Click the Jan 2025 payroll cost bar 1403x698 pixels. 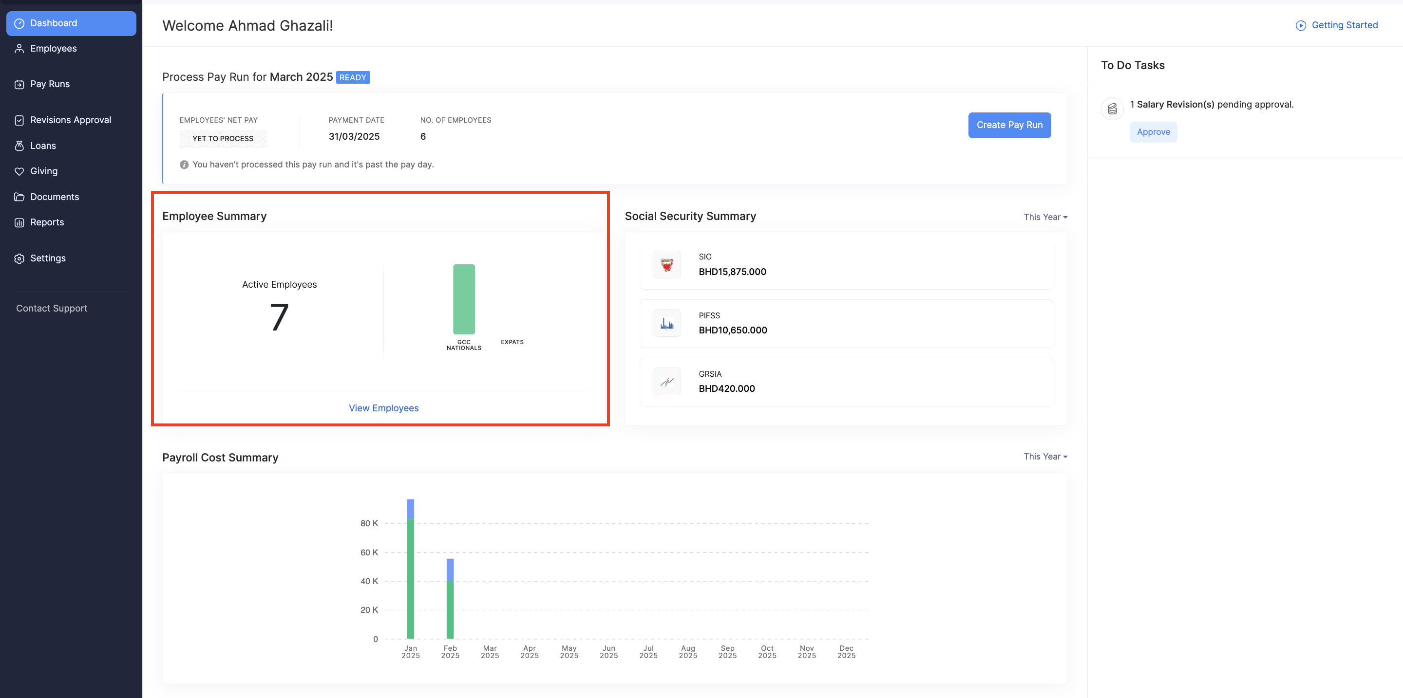point(410,577)
